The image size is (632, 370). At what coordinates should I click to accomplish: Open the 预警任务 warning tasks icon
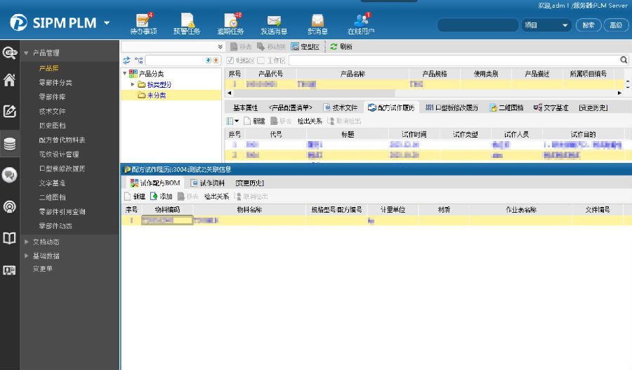(x=186, y=21)
